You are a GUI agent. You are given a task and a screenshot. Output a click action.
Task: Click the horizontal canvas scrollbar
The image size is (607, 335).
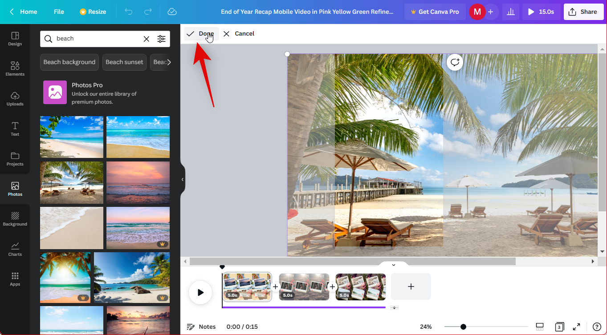click(x=352, y=262)
